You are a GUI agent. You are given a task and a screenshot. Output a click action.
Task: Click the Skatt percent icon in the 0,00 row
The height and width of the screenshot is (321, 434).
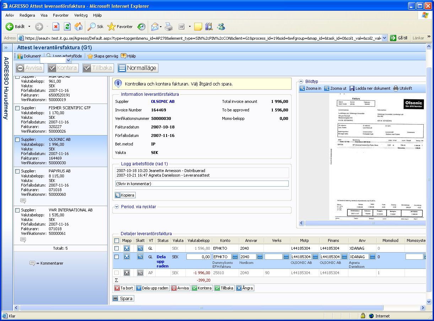140,257
